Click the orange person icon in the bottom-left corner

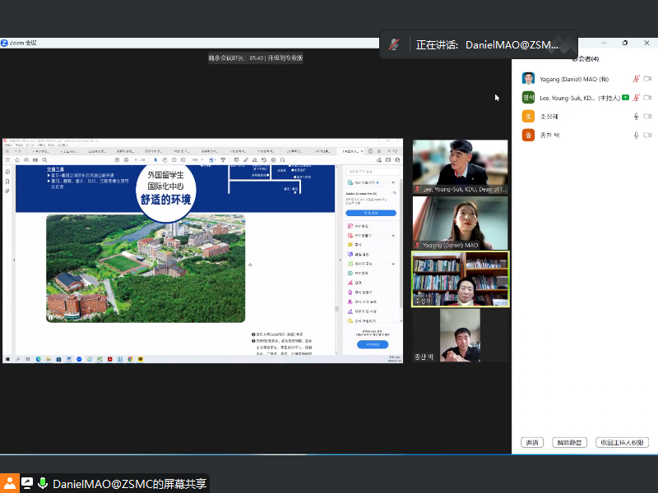coord(9,484)
